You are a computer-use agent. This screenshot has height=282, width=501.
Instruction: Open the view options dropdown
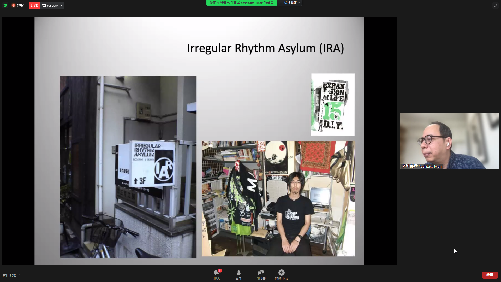(x=292, y=3)
